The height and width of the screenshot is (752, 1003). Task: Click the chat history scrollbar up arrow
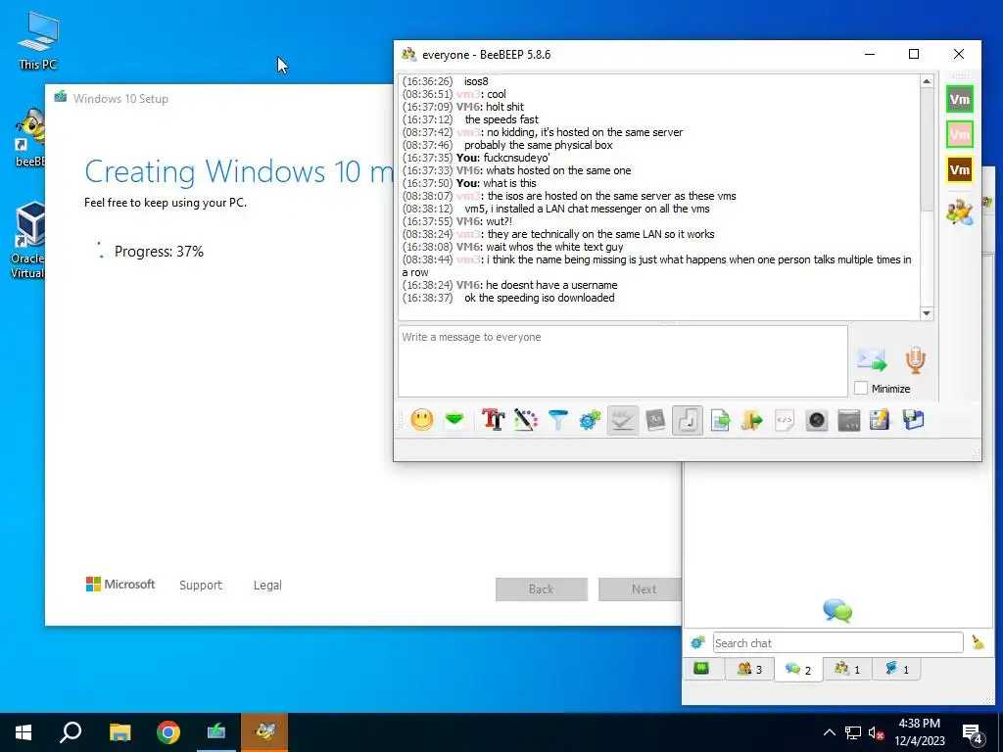(927, 81)
